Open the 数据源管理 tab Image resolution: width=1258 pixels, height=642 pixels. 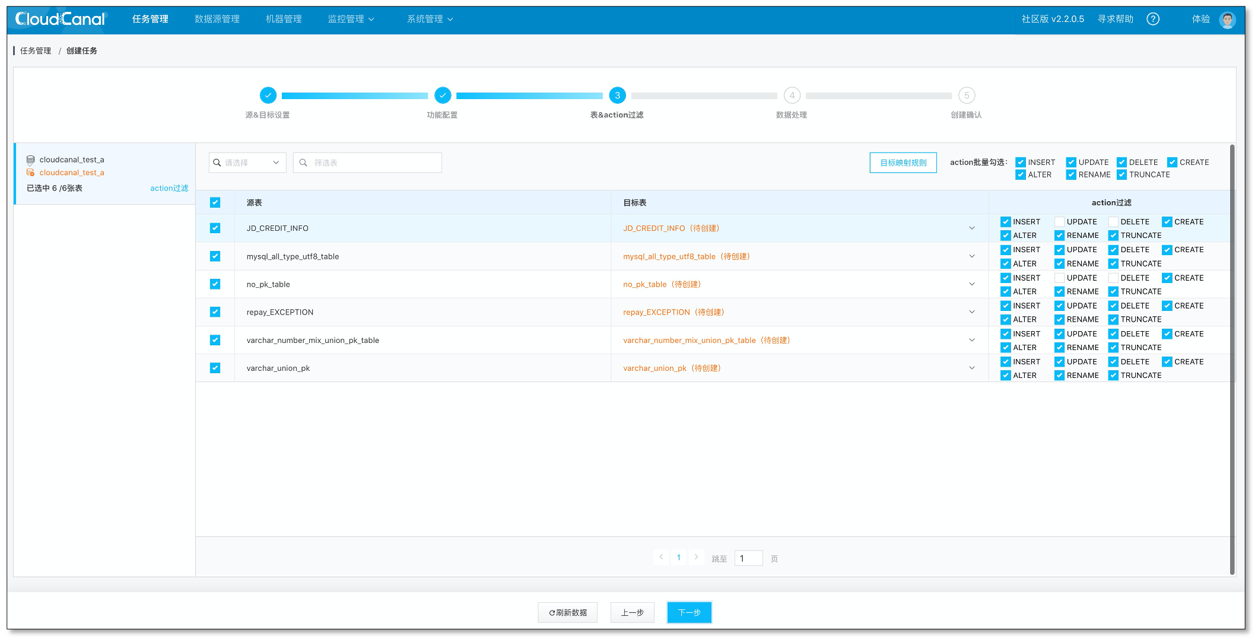coord(217,19)
